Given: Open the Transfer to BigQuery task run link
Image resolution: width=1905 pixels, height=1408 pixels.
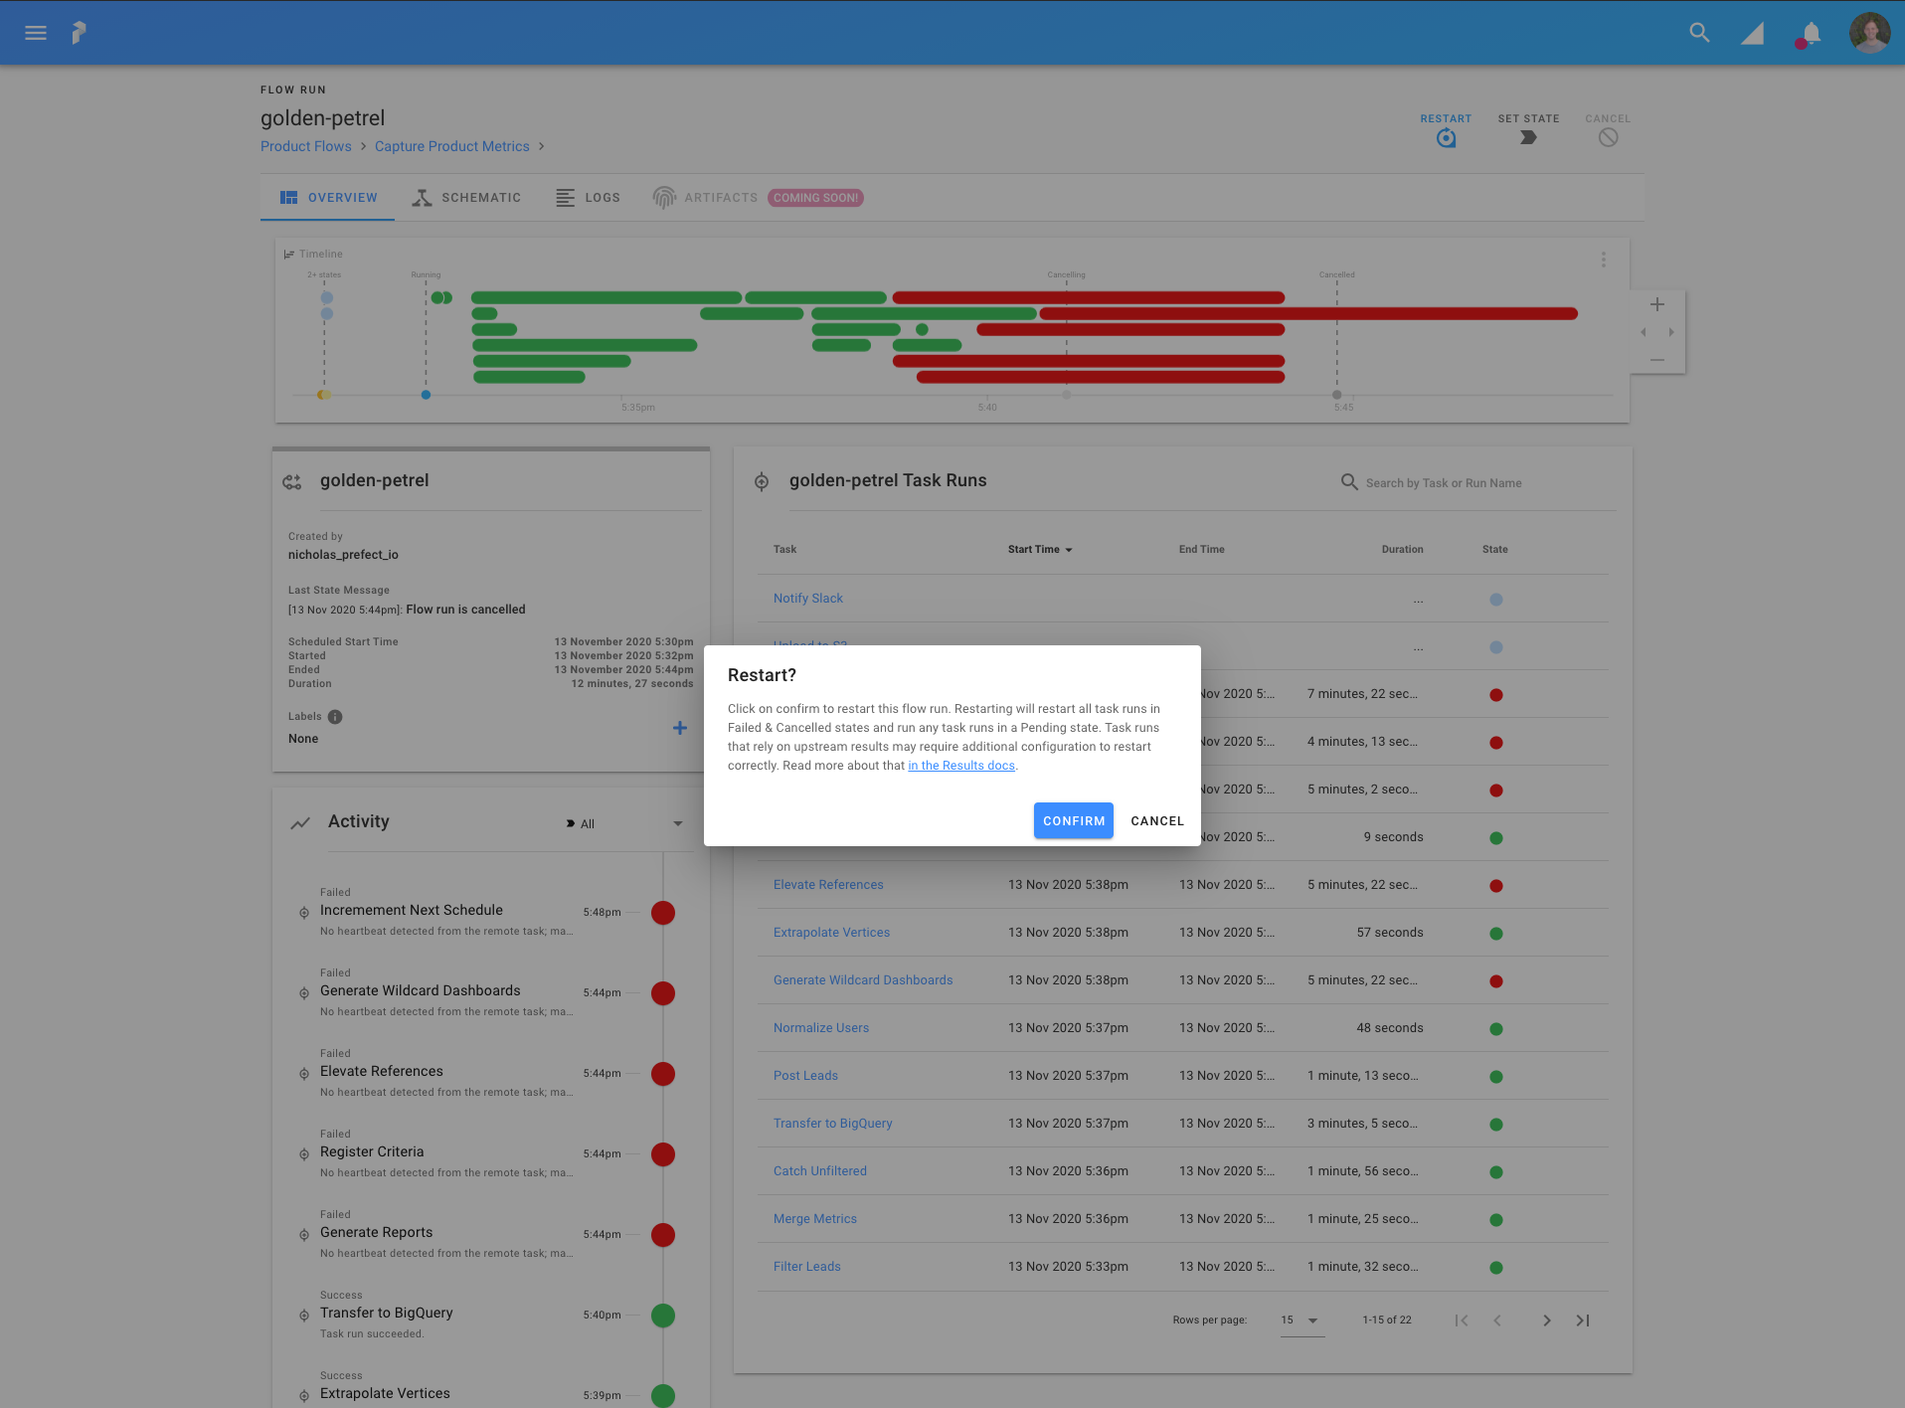Looking at the screenshot, I should [x=833, y=1124].
